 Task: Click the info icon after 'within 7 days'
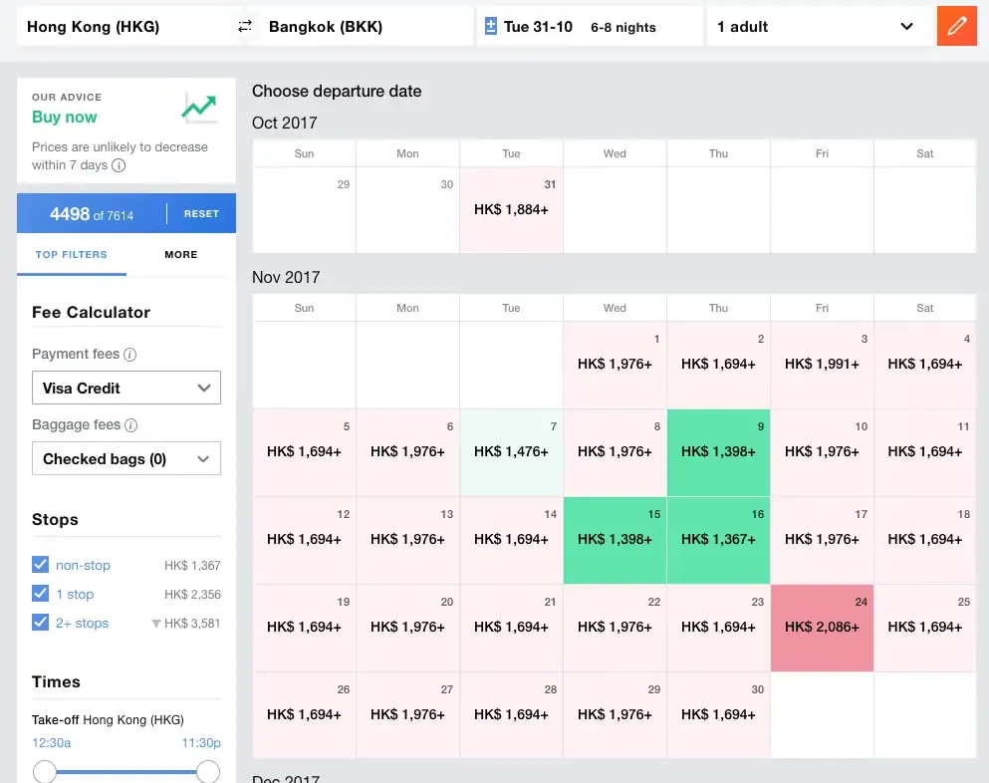(x=119, y=165)
